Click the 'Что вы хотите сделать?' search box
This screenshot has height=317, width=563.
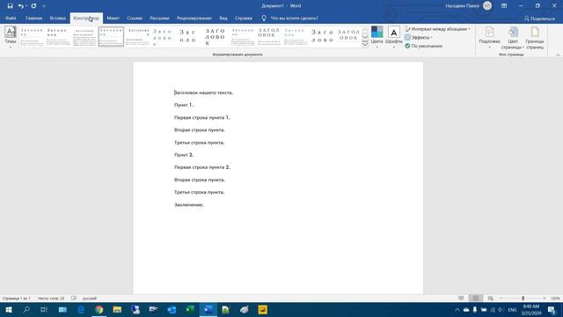tap(294, 18)
